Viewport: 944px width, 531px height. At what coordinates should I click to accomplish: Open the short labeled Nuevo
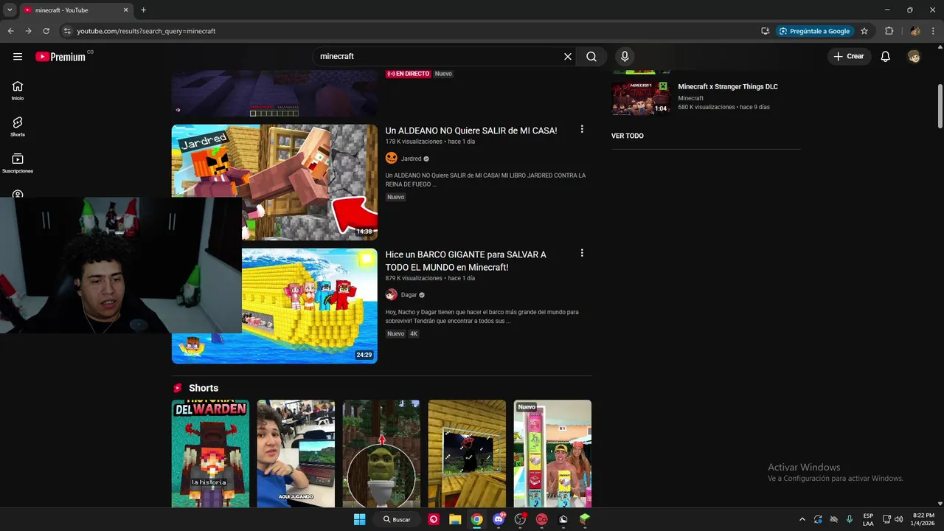pyautogui.click(x=552, y=454)
